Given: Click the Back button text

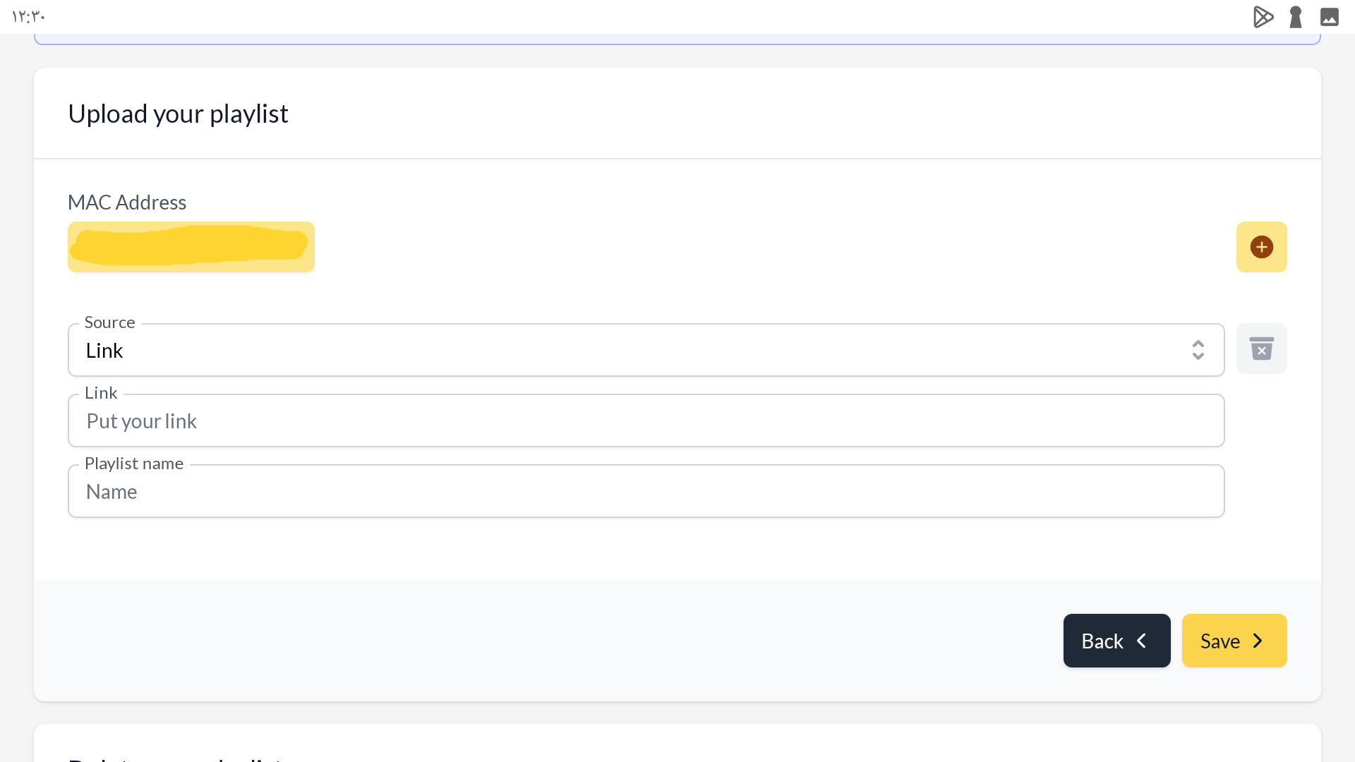Looking at the screenshot, I should point(1102,641).
